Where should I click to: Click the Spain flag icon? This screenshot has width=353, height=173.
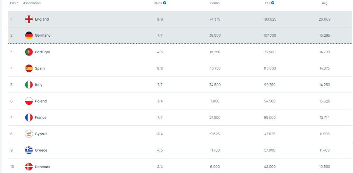pos(29,68)
